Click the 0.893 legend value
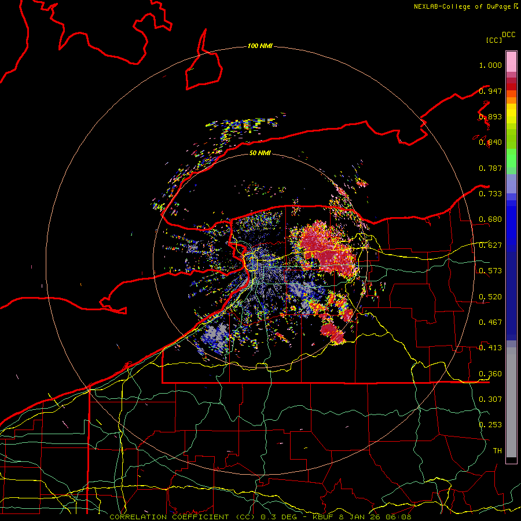 point(490,116)
